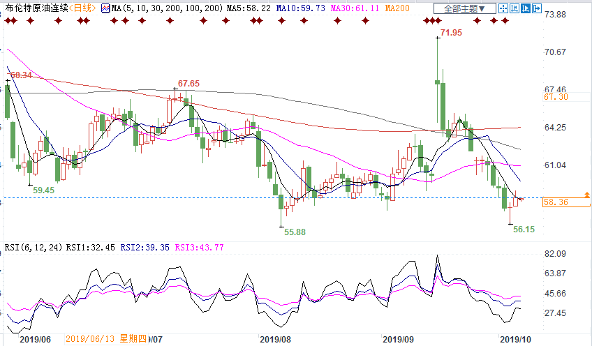Click the 68.34 price label
This screenshot has width=592, height=346.
click(21, 75)
